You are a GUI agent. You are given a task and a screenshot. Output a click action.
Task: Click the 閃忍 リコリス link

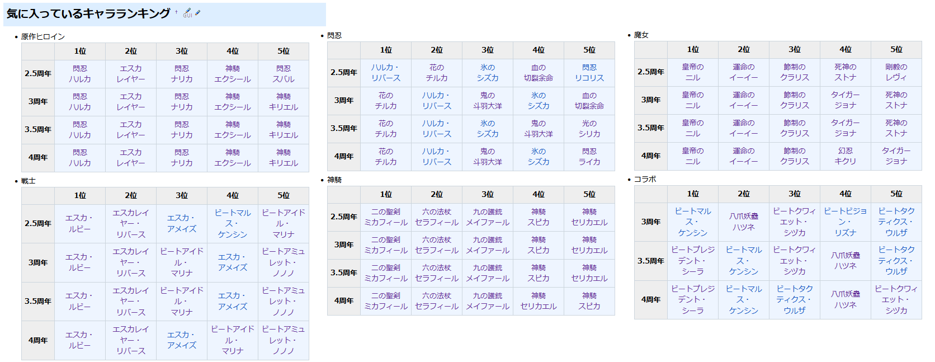589,73
